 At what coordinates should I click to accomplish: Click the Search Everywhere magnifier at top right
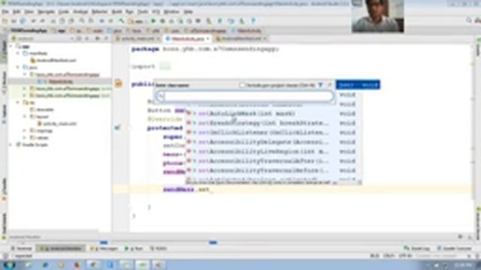click(x=469, y=20)
